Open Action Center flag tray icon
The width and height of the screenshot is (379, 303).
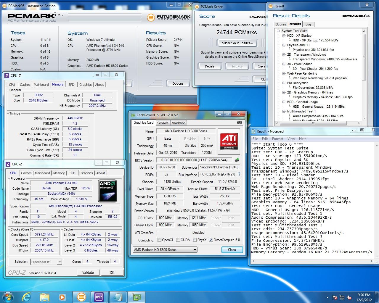coord(335,297)
